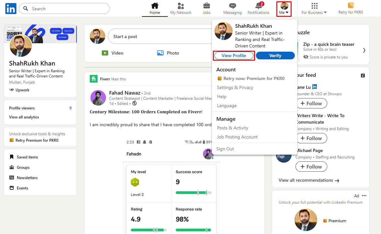The width and height of the screenshot is (381, 234).
Task: Click the Level 2 badge icon
Action: (x=135, y=182)
